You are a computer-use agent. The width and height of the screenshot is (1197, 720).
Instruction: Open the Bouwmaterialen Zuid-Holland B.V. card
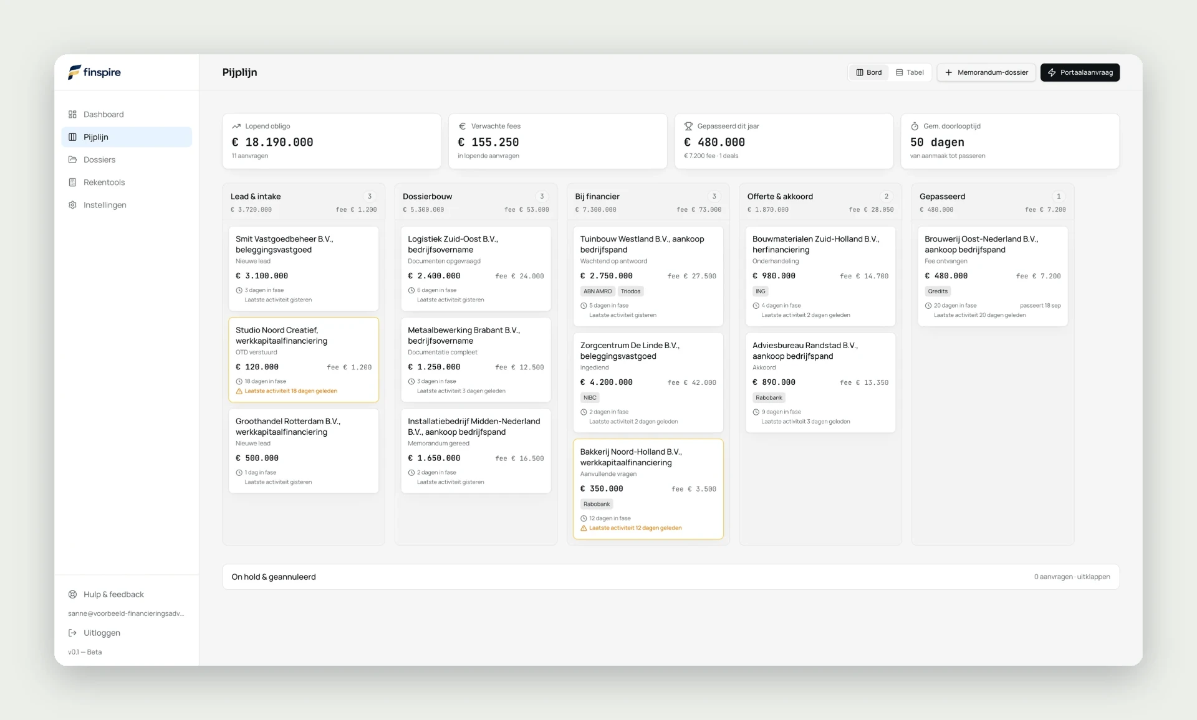coord(820,276)
